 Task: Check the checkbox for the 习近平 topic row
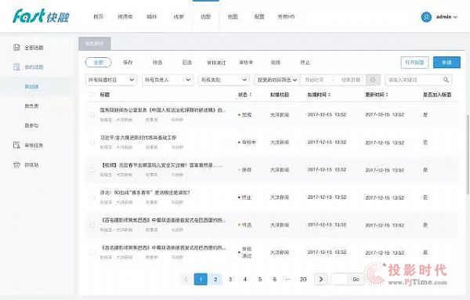tap(92, 142)
